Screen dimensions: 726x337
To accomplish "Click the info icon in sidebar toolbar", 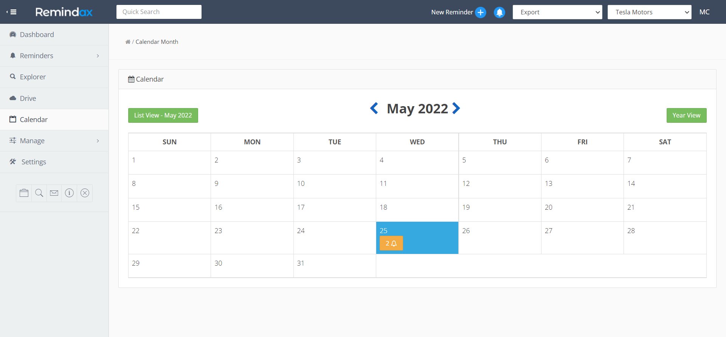I will pyautogui.click(x=69, y=193).
